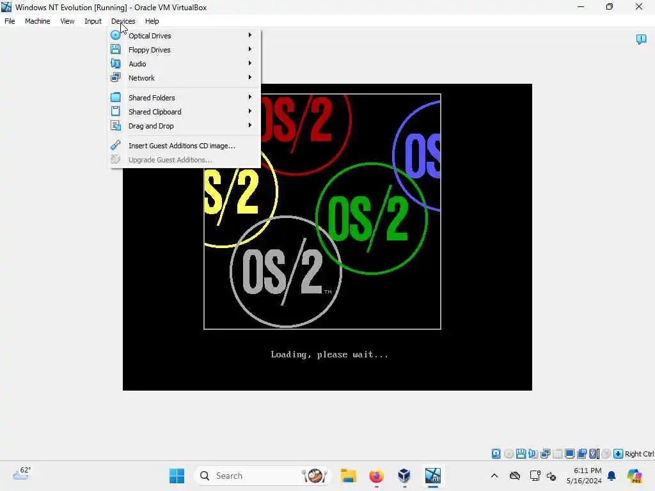Click the audio status bar icon

[x=533, y=453]
